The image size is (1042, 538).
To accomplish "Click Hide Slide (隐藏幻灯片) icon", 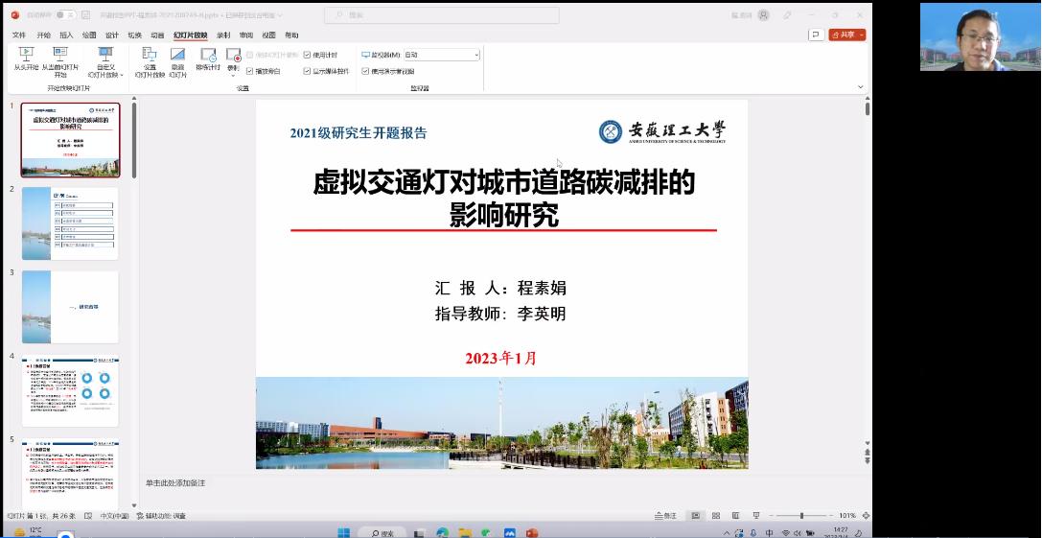I will (177, 56).
